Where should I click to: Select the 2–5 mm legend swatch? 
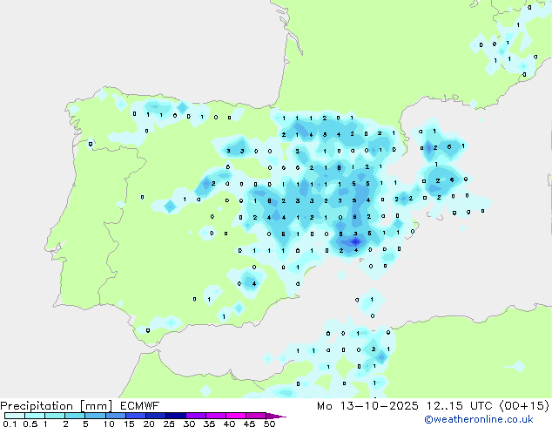(75, 416)
